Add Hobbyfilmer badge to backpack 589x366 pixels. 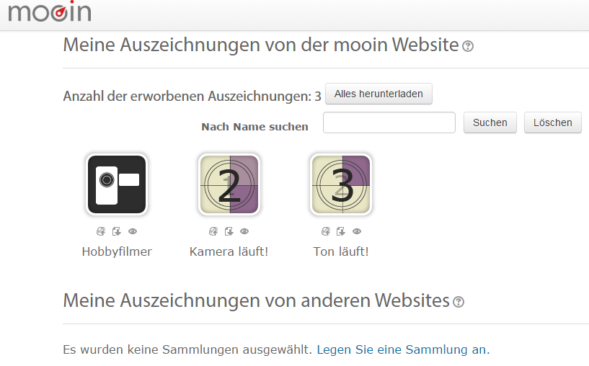101,231
